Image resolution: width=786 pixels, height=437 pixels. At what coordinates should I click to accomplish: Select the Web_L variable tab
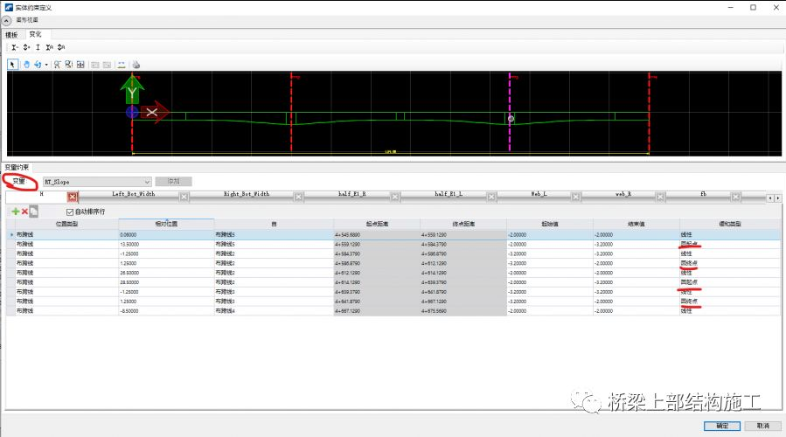[x=539, y=194]
